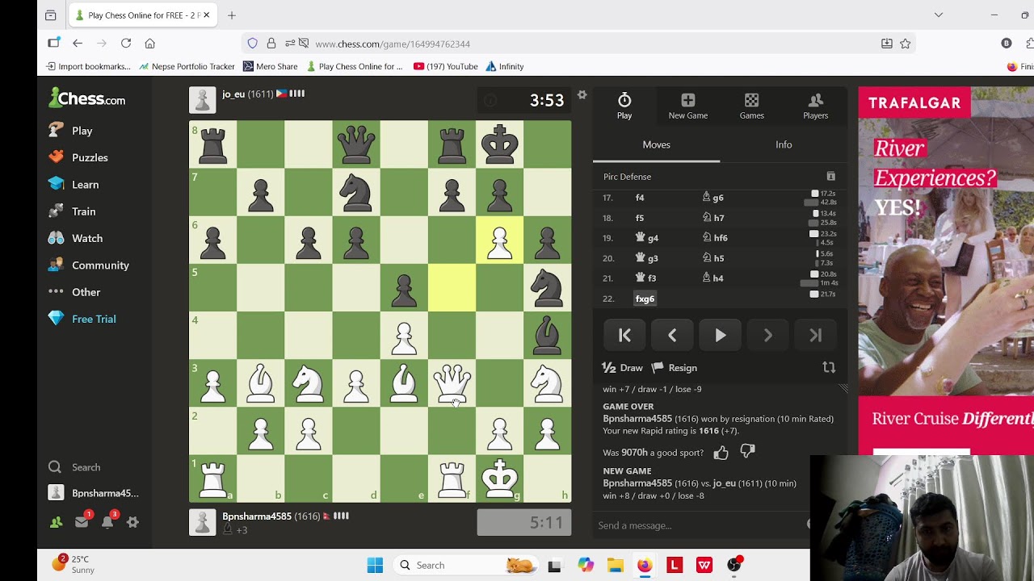
Task: Reload the page in the browser
Action: pos(126,44)
